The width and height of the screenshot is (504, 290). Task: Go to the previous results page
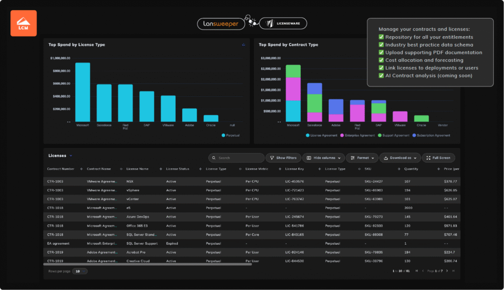(423, 271)
